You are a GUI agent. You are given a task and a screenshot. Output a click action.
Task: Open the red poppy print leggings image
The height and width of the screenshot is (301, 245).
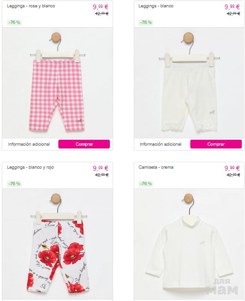tap(57, 244)
